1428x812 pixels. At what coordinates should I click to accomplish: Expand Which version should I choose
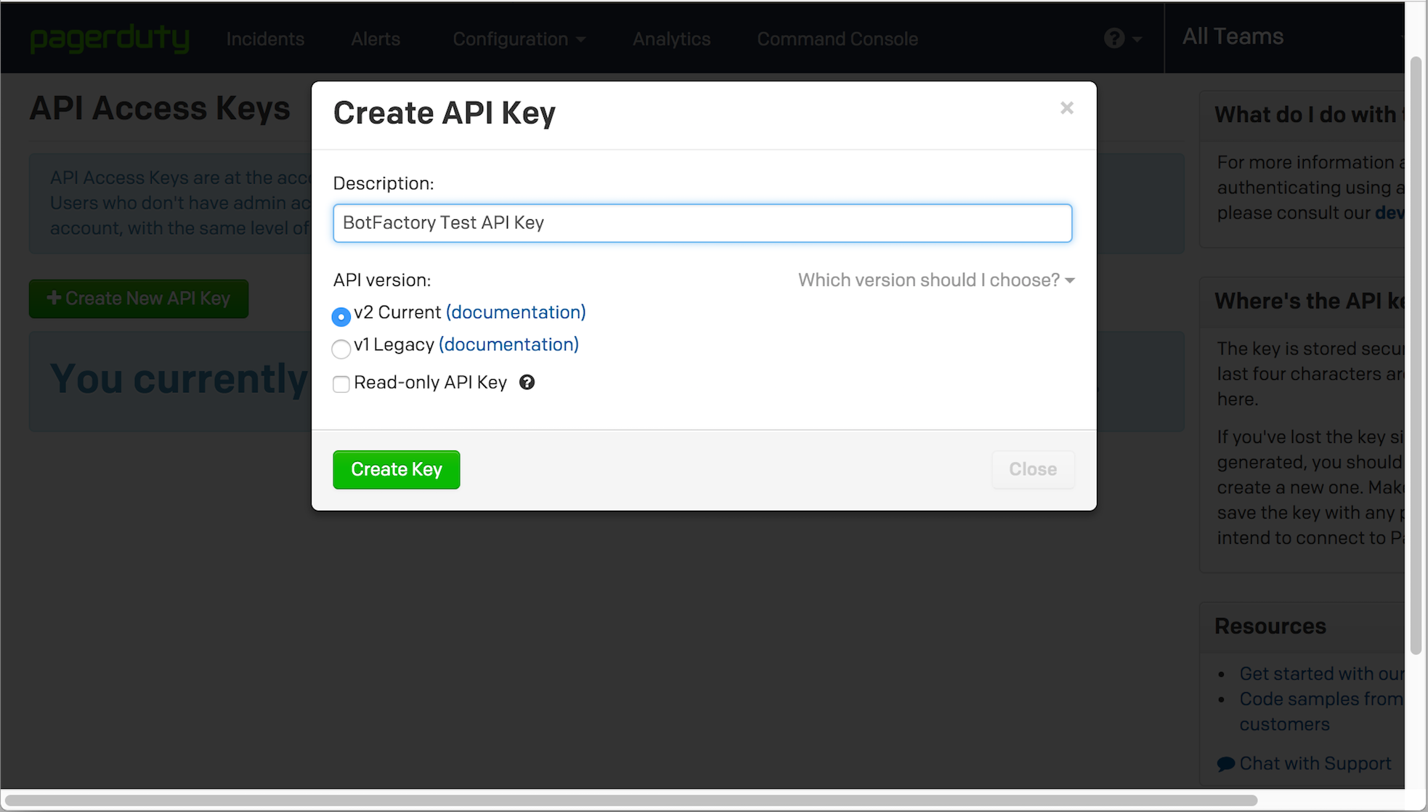click(x=936, y=280)
